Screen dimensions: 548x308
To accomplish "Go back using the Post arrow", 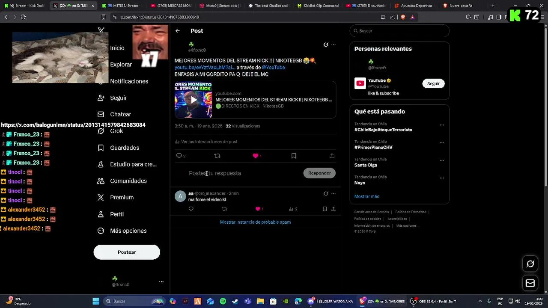I will (178, 31).
